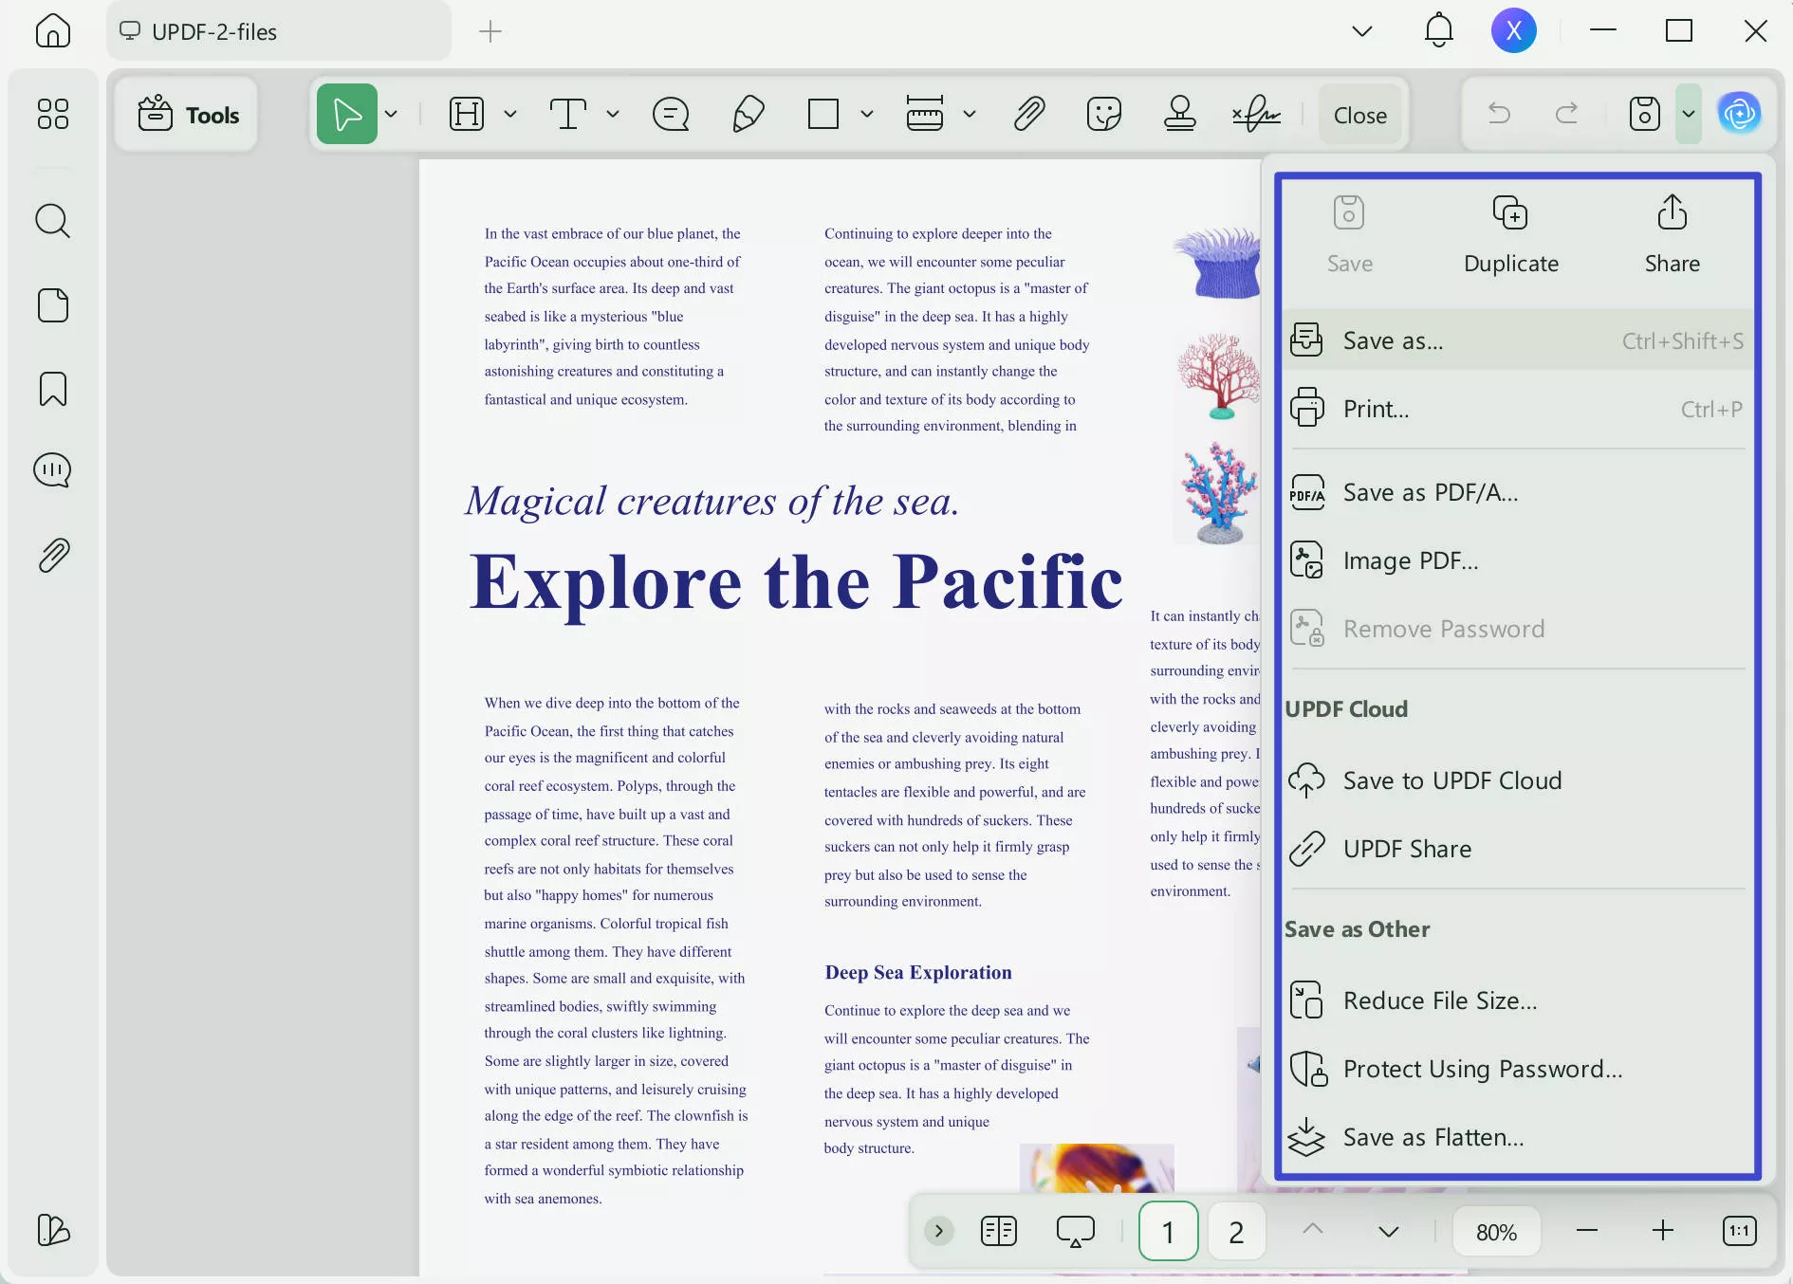Open the bookmarks panel in sidebar
1793x1284 pixels.
click(x=53, y=389)
